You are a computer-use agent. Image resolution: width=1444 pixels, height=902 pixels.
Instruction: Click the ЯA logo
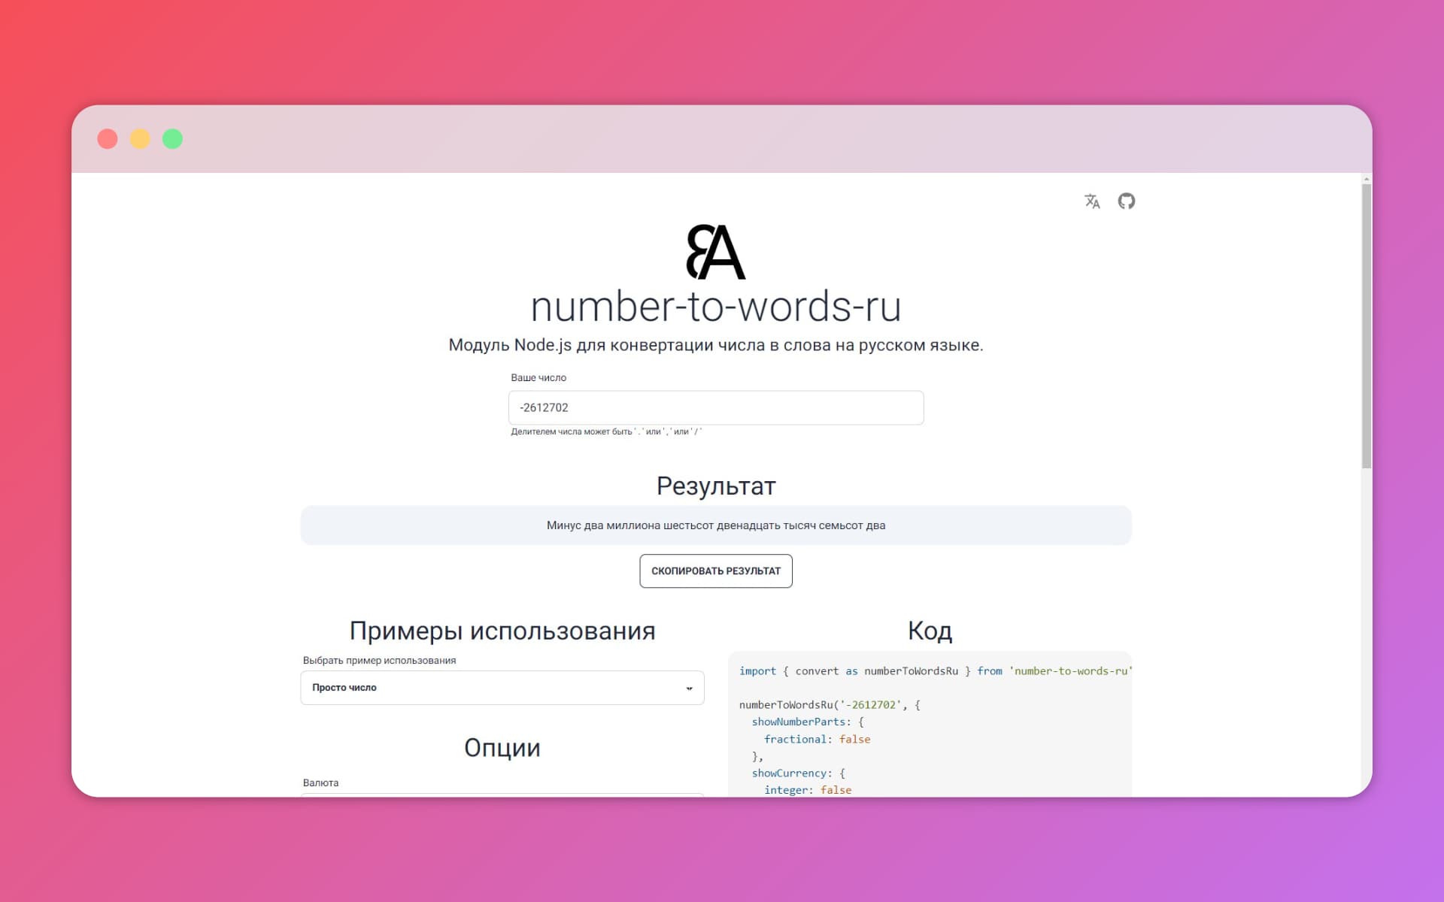715,252
